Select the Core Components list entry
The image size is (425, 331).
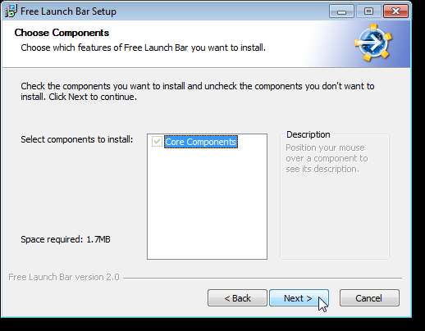pyautogui.click(x=201, y=142)
